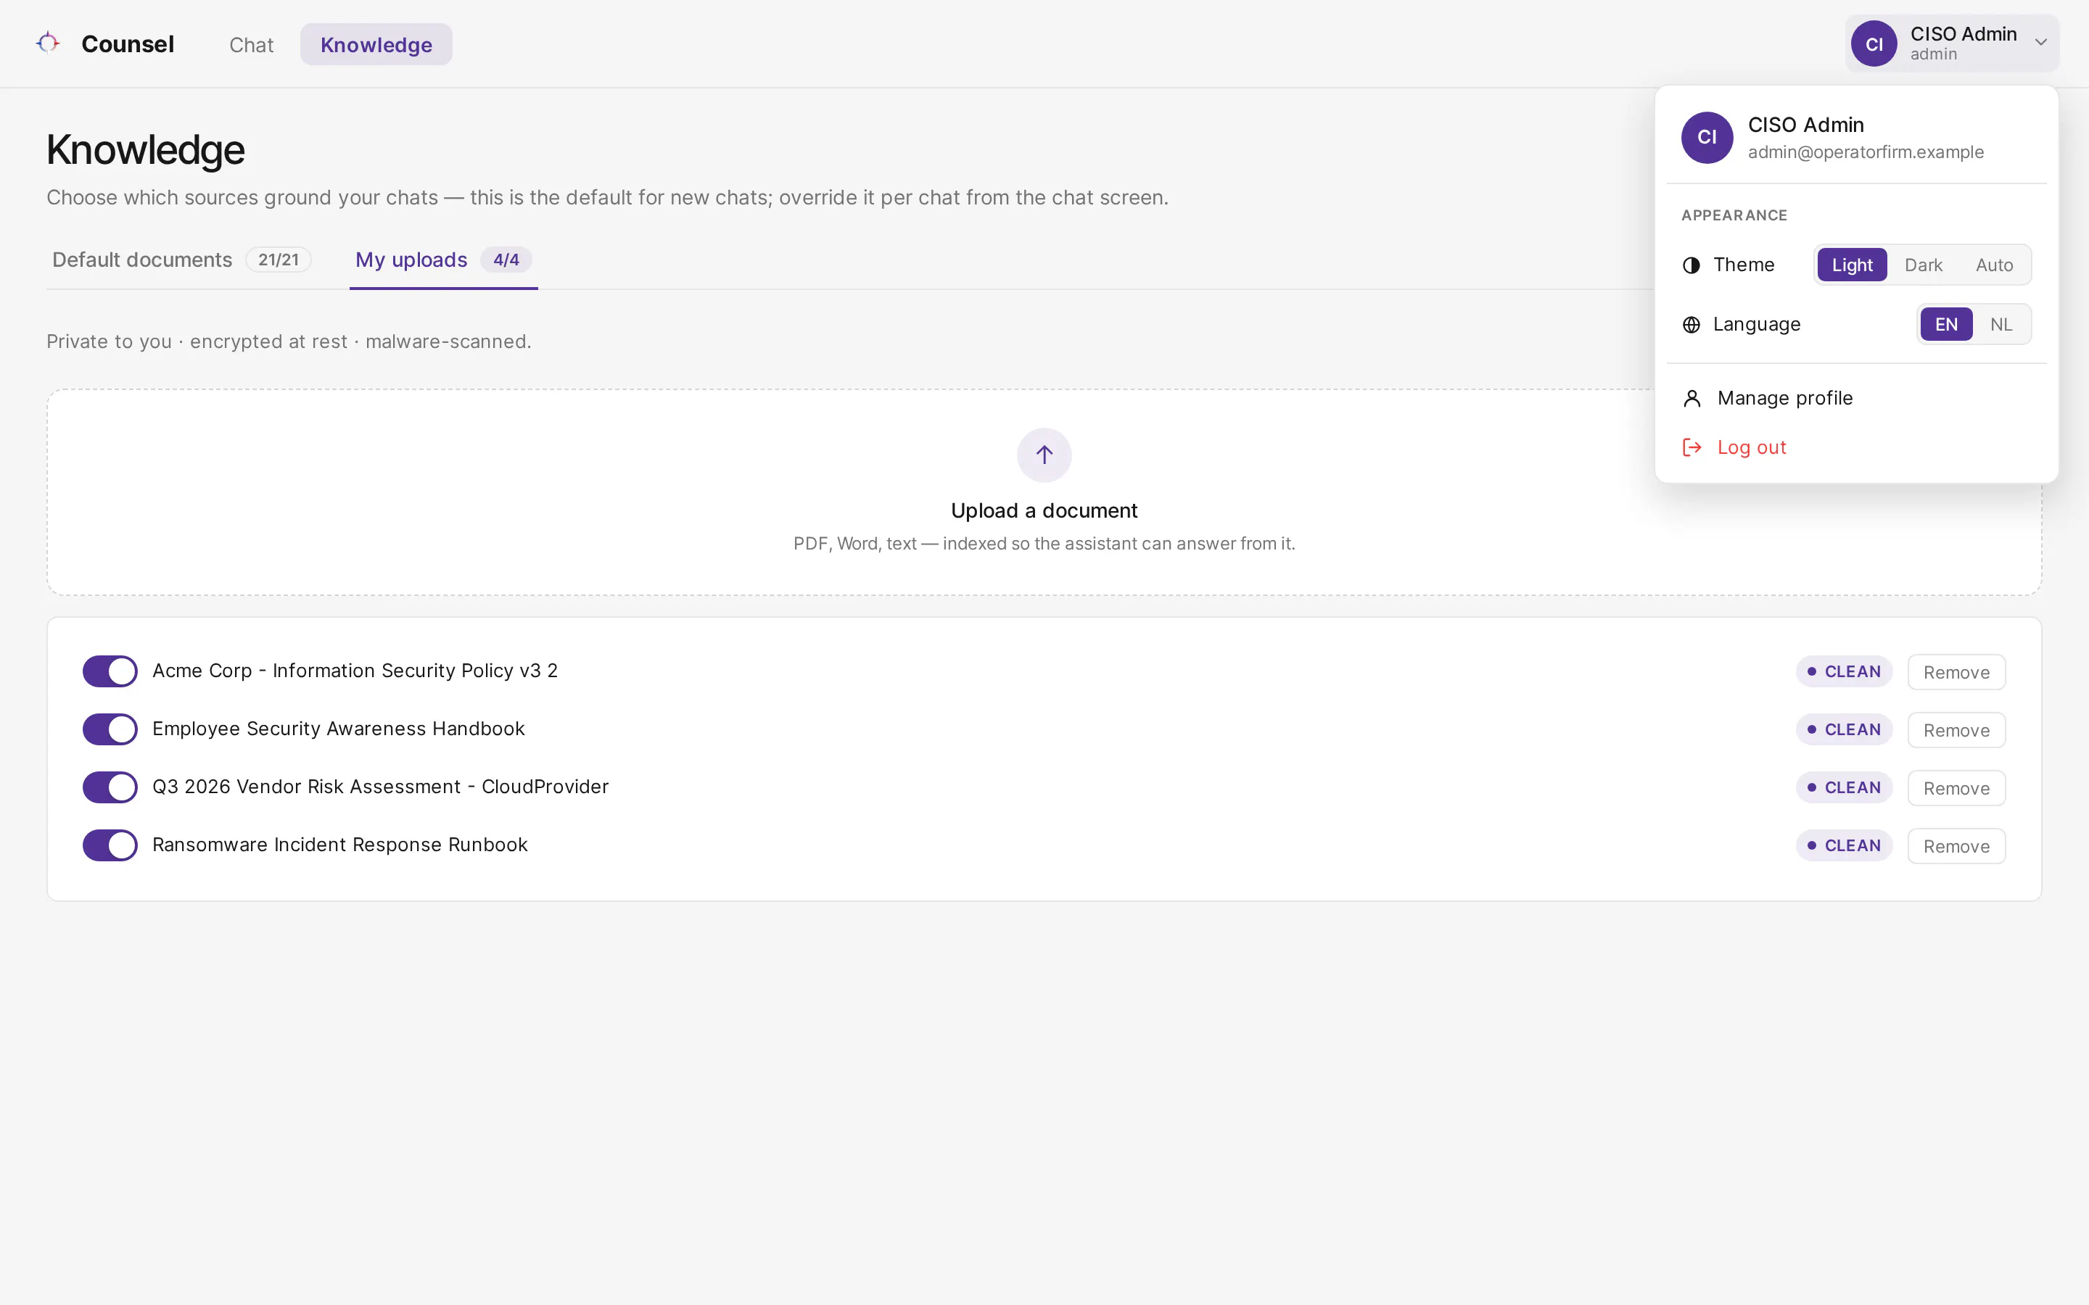The height and width of the screenshot is (1305, 2089).
Task: Set theme to Auto
Action: click(1994, 265)
